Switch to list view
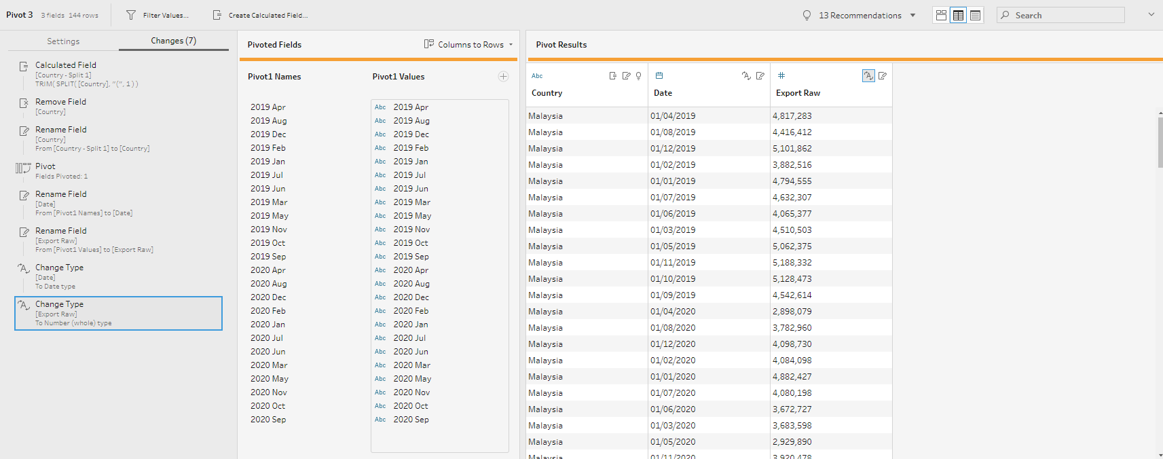 click(975, 15)
